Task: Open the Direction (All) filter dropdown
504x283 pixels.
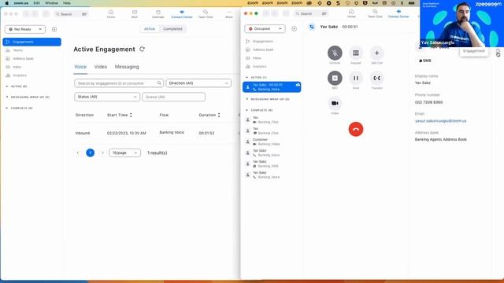Action: 198,83
